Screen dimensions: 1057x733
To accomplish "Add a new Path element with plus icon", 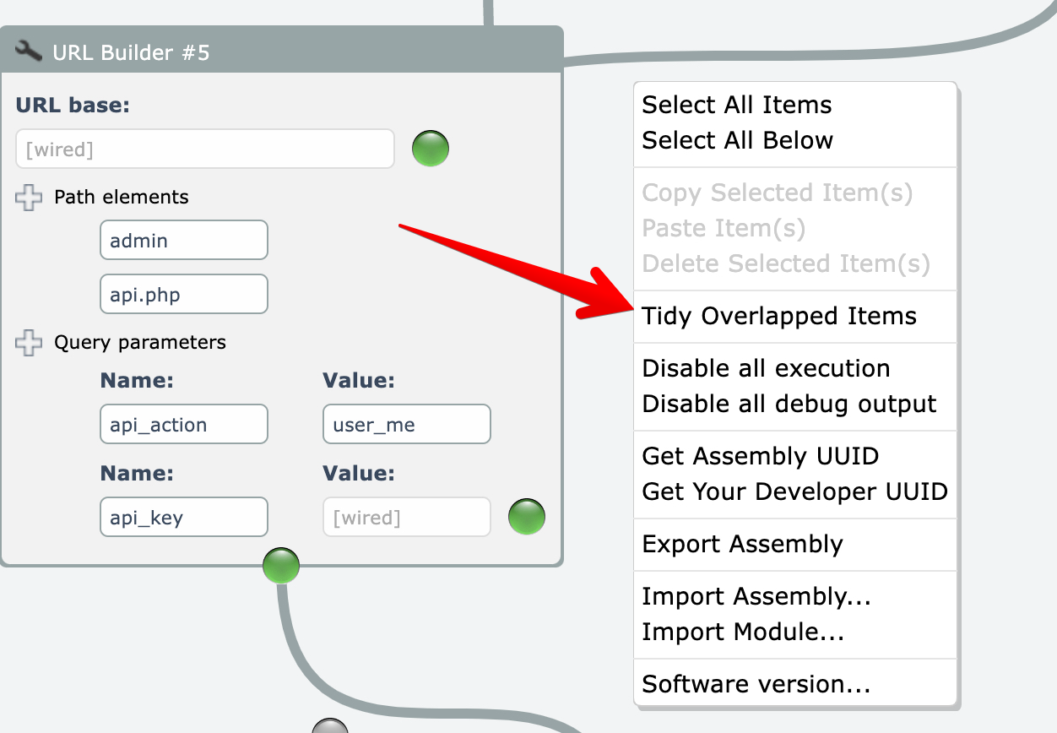I will coord(29,198).
